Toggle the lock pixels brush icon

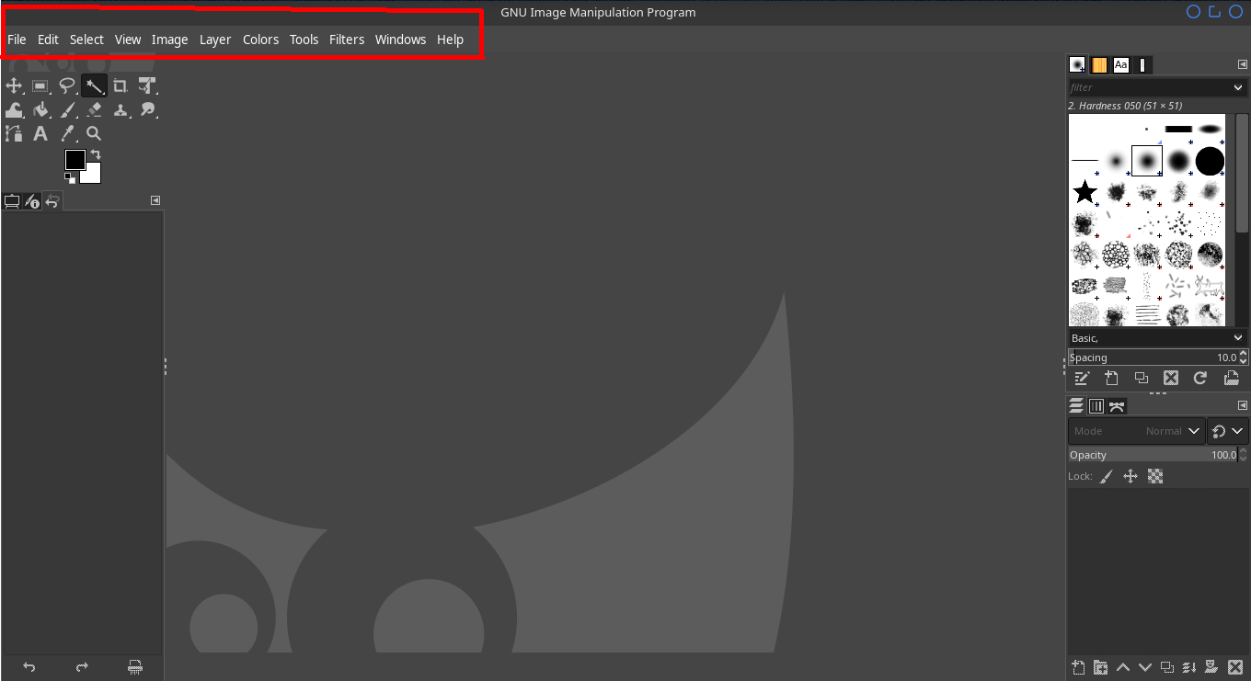tap(1106, 476)
